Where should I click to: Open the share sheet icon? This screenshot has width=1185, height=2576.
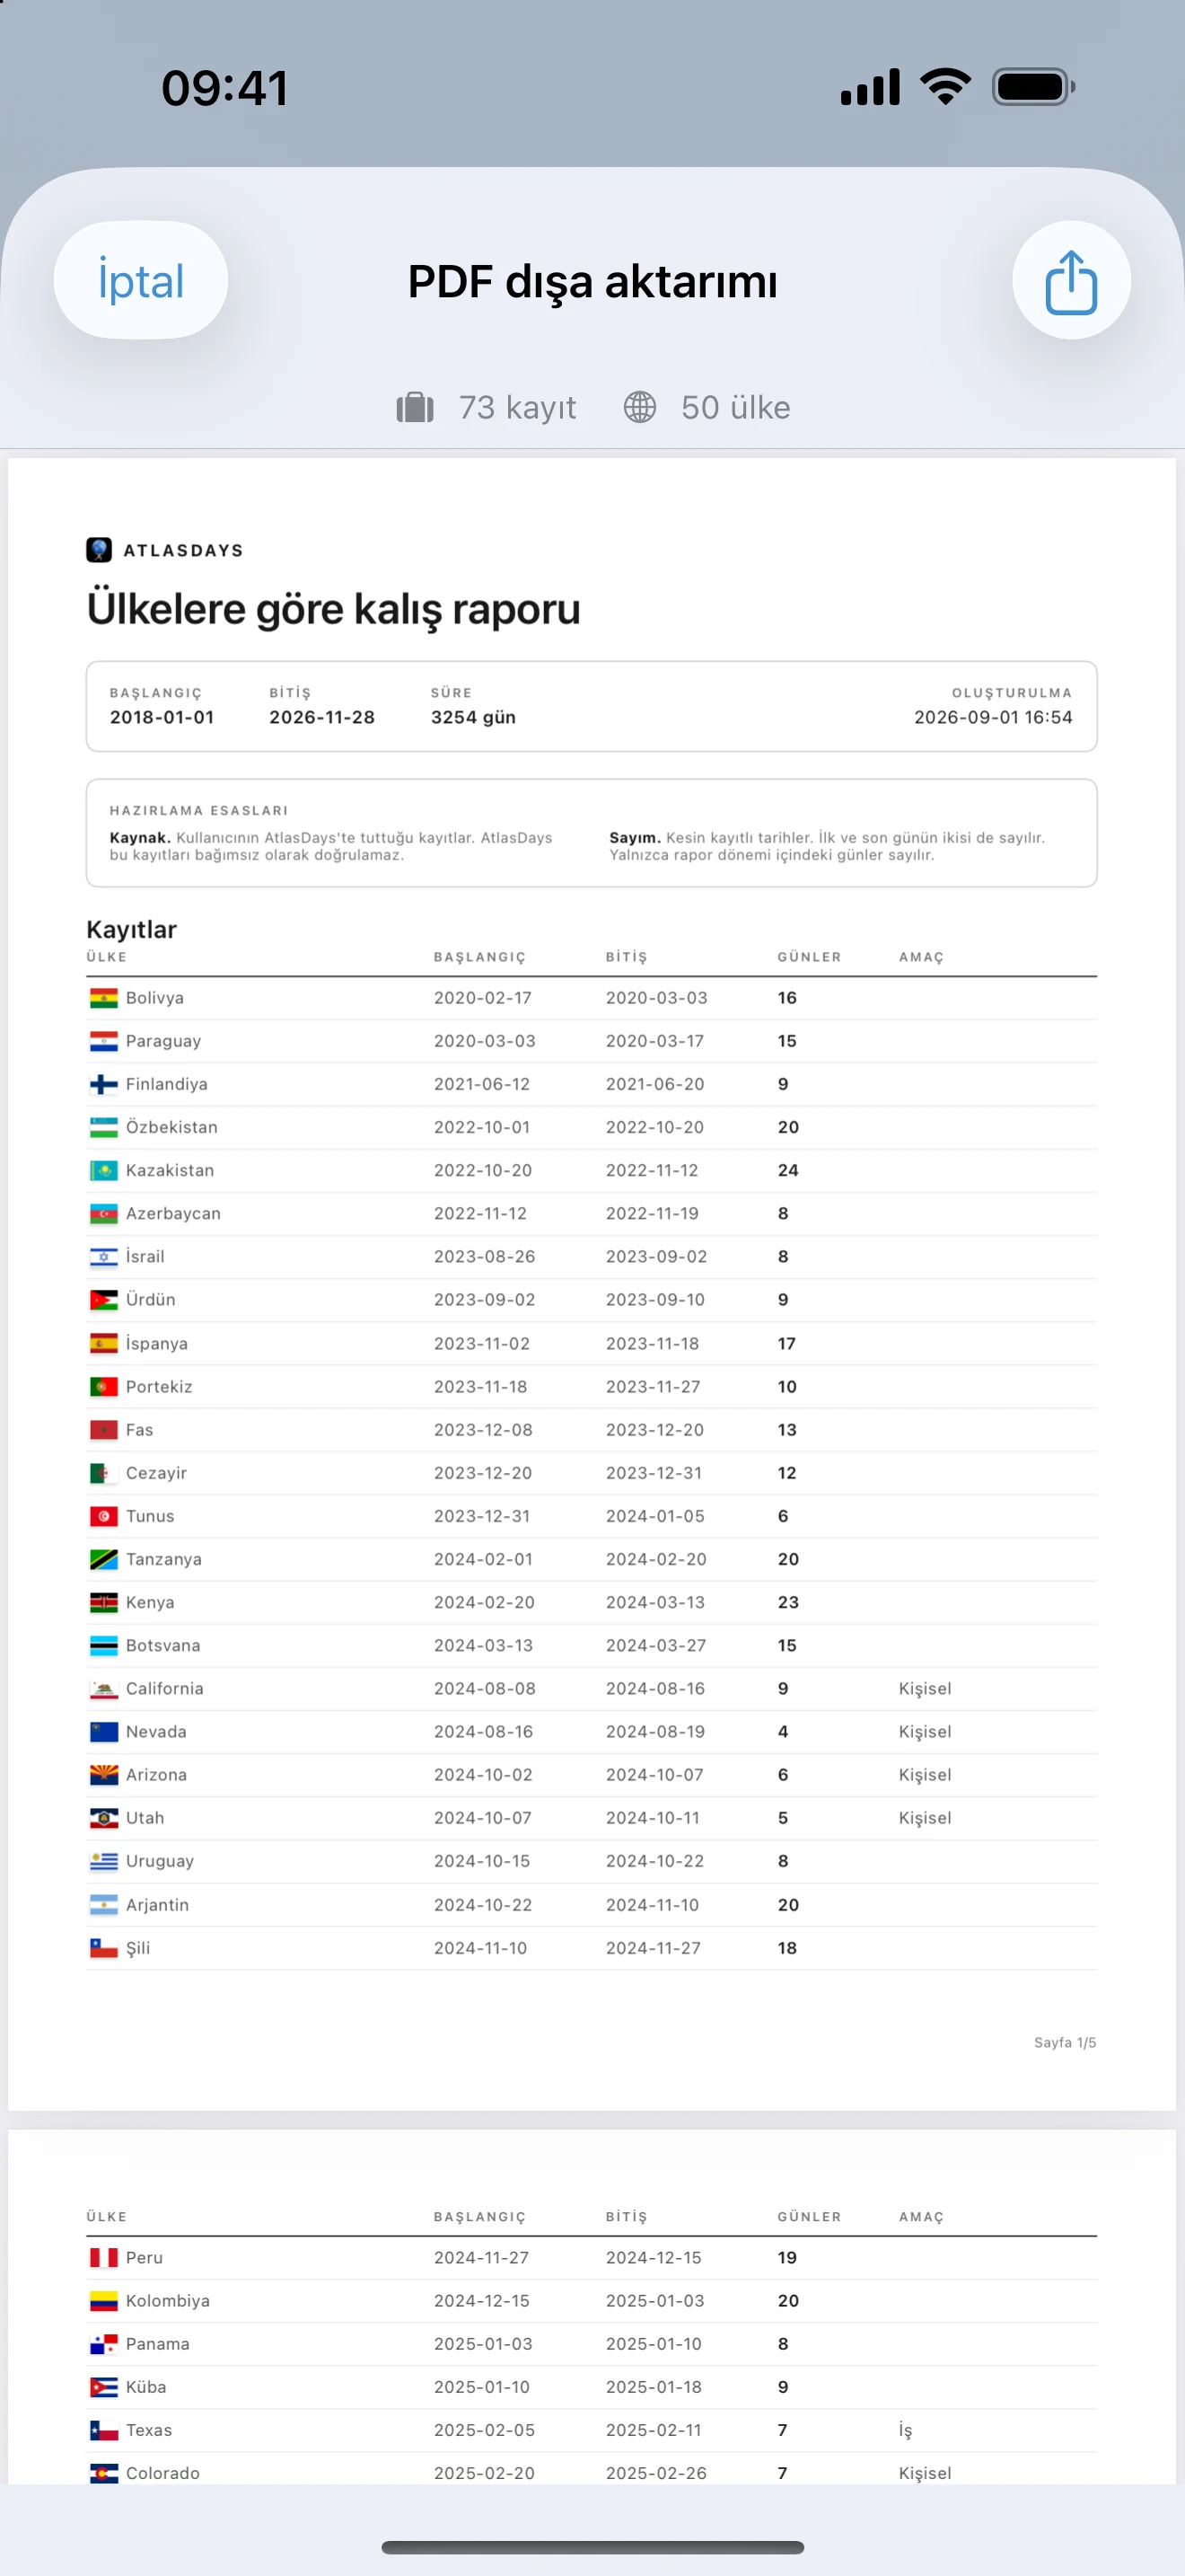pyautogui.click(x=1071, y=281)
